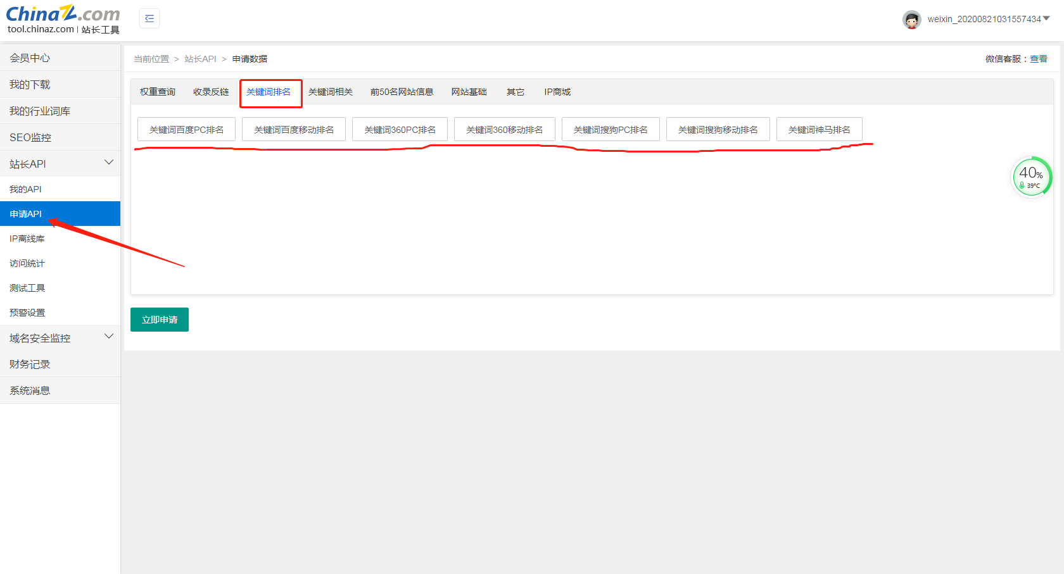
Task: Click the user avatar picture
Action: pyautogui.click(x=911, y=20)
